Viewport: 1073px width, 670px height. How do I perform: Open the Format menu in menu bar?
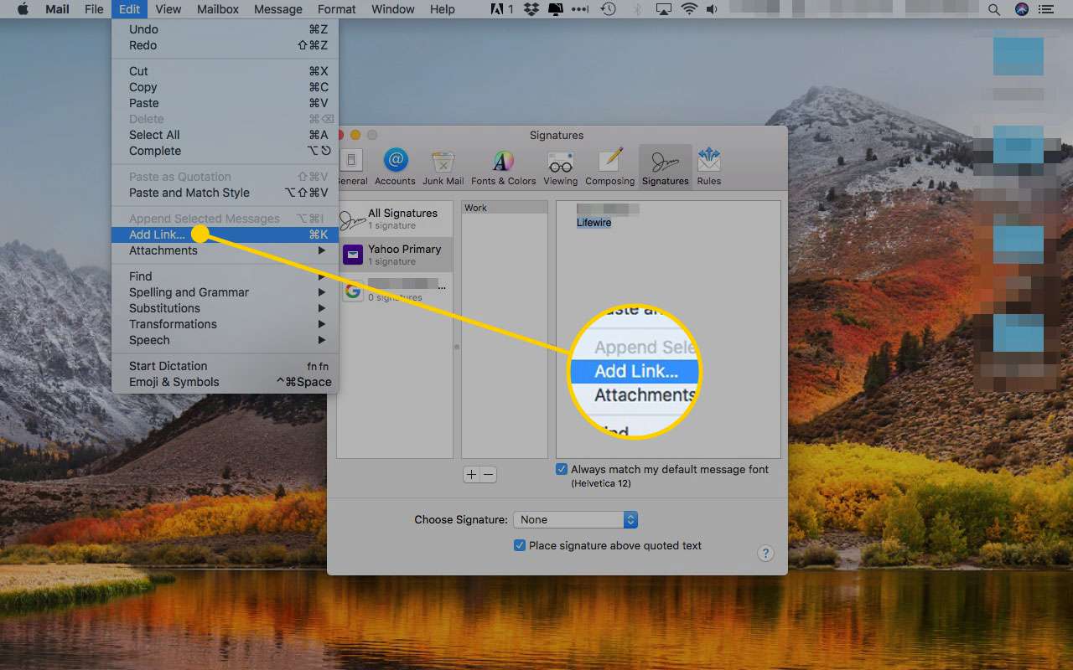[336, 10]
